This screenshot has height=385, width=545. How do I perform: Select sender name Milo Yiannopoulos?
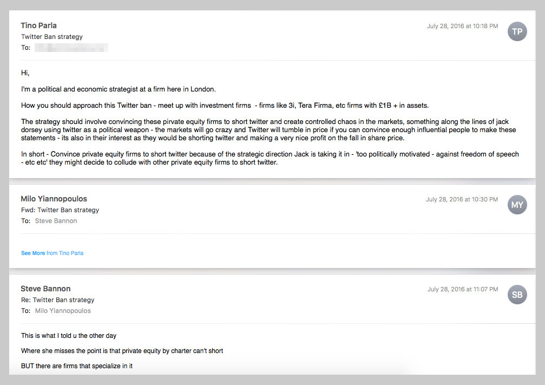[x=54, y=199]
